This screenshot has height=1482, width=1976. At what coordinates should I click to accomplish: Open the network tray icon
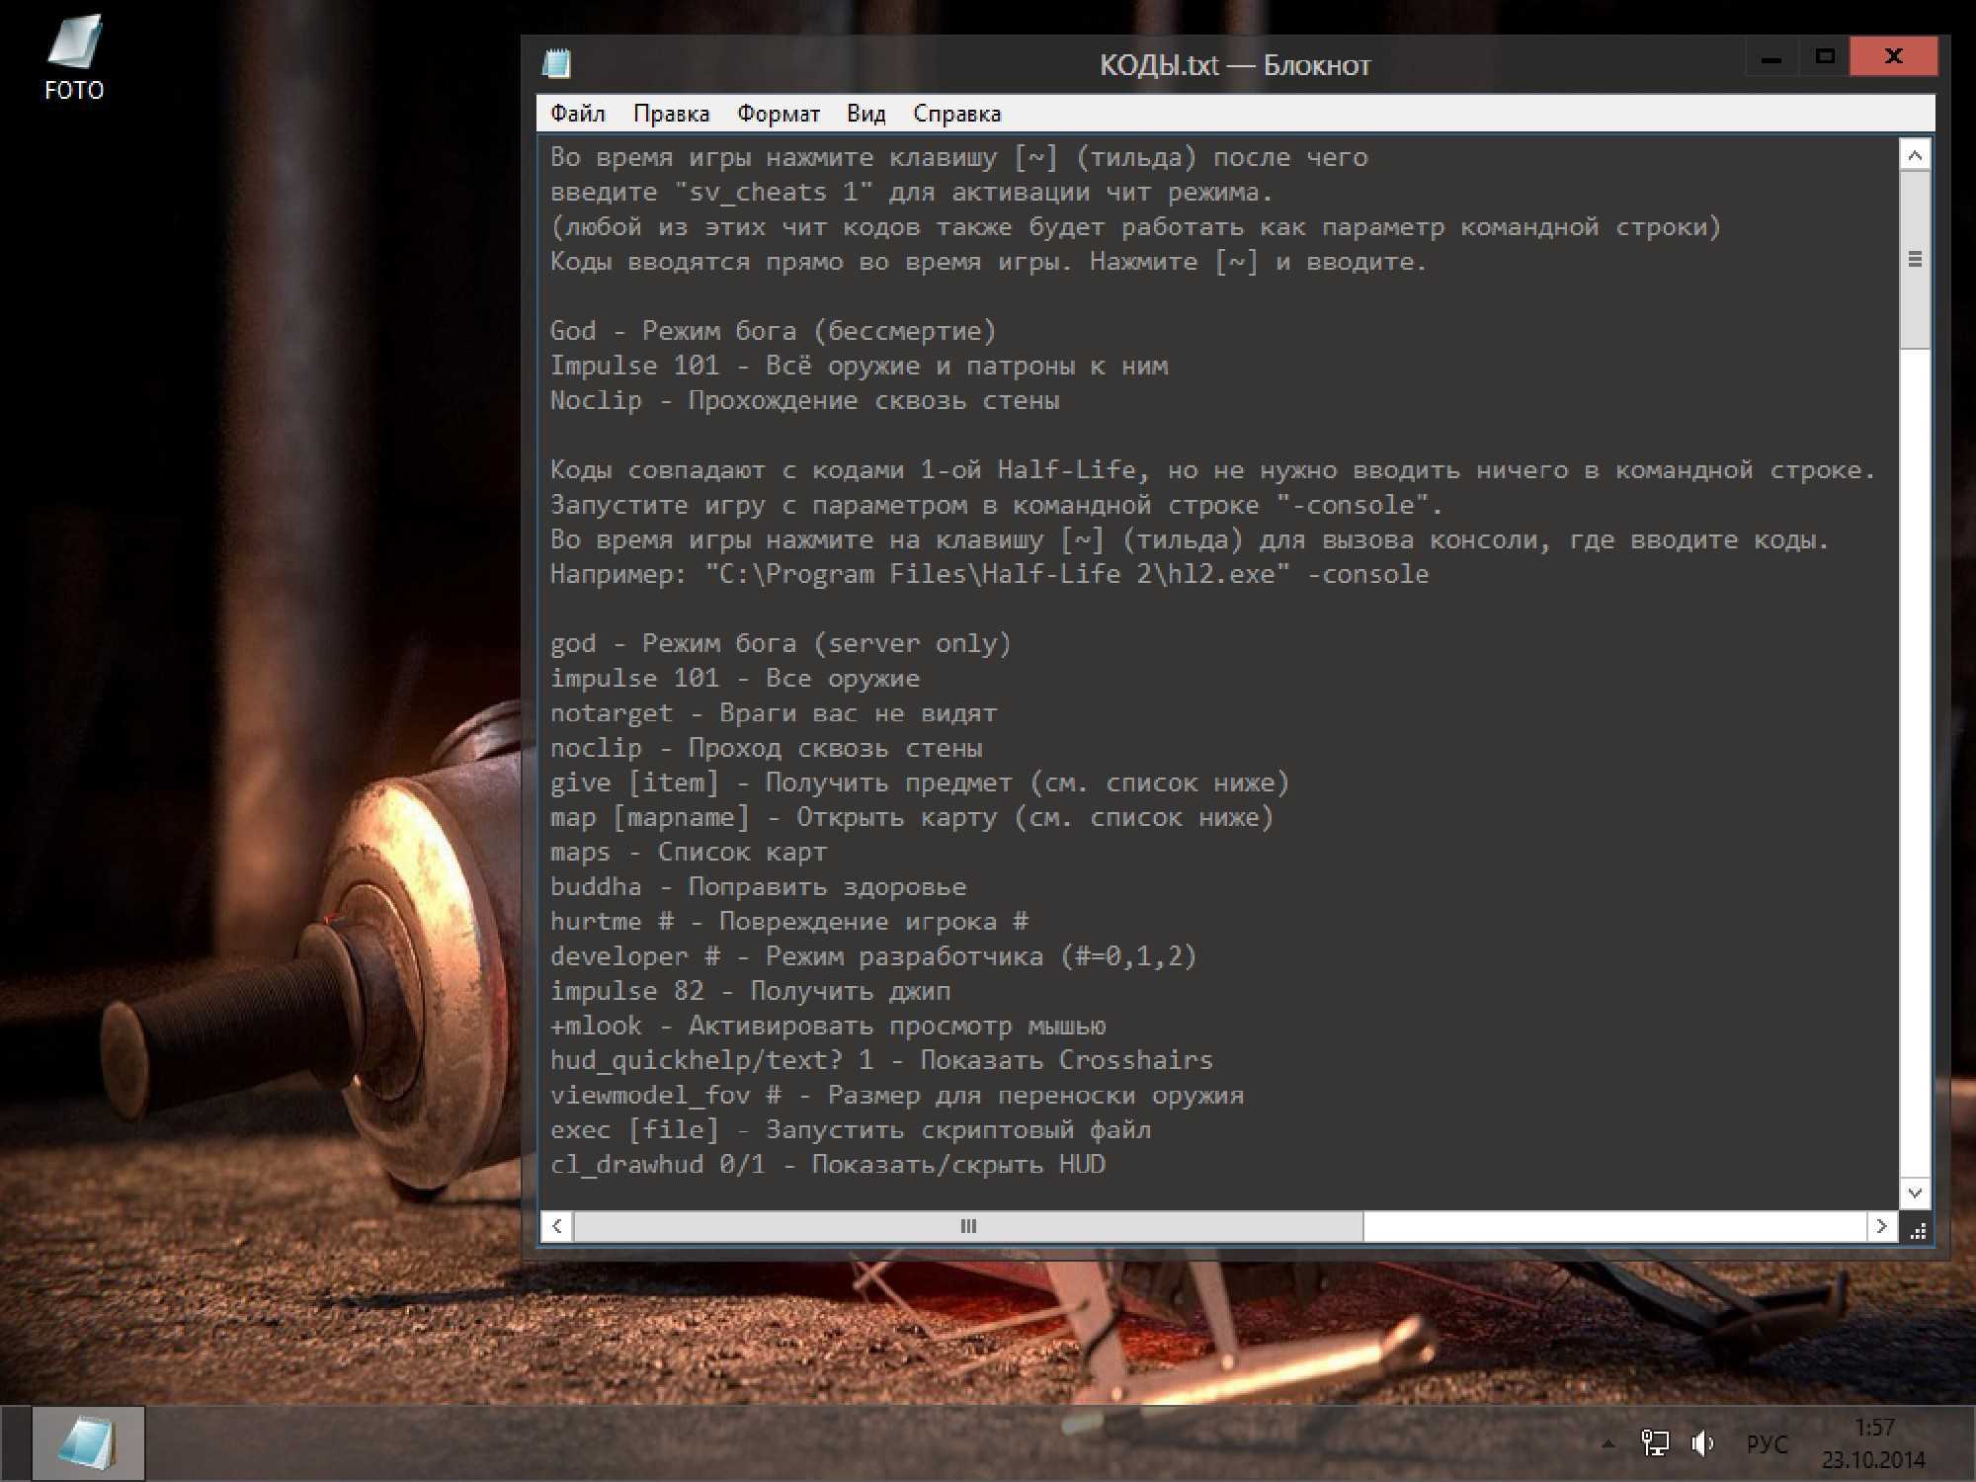[x=1655, y=1443]
